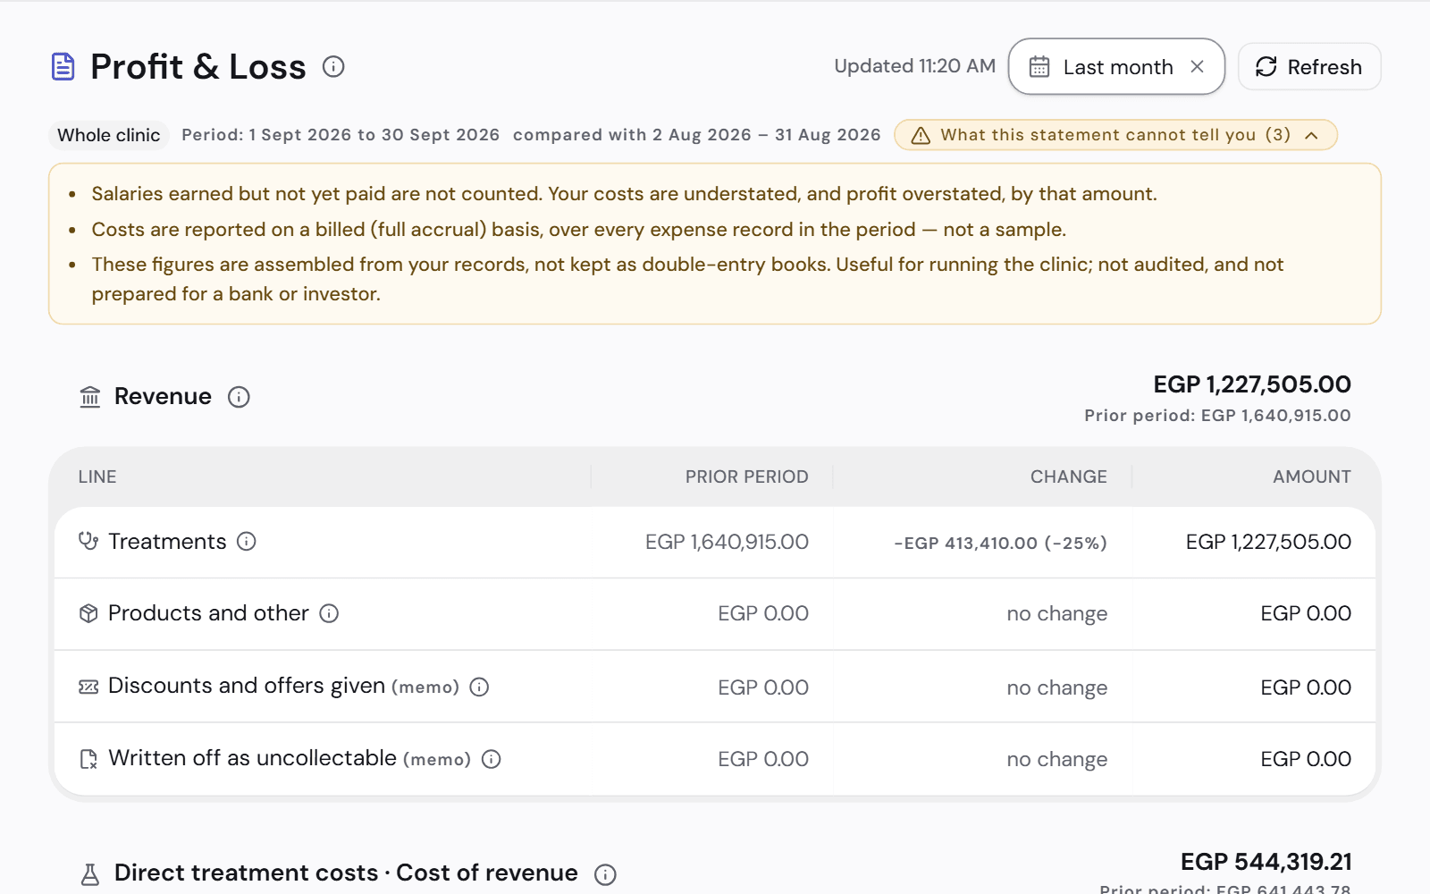Click the Revenue total EGP 1,227,505.00 heading
Viewport: 1430px width, 894px height.
click(x=1252, y=384)
